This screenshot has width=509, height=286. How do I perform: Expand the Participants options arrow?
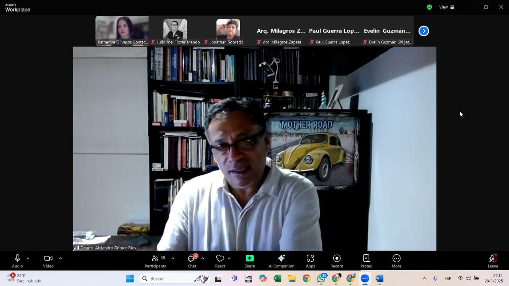pyautogui.click(x=173, y=258)
